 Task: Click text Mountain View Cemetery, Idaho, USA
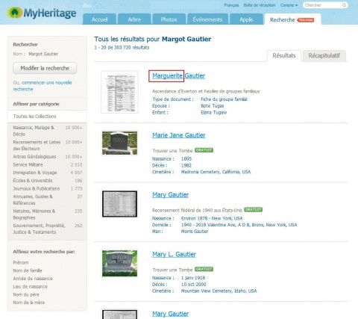(x=219, y=291)
